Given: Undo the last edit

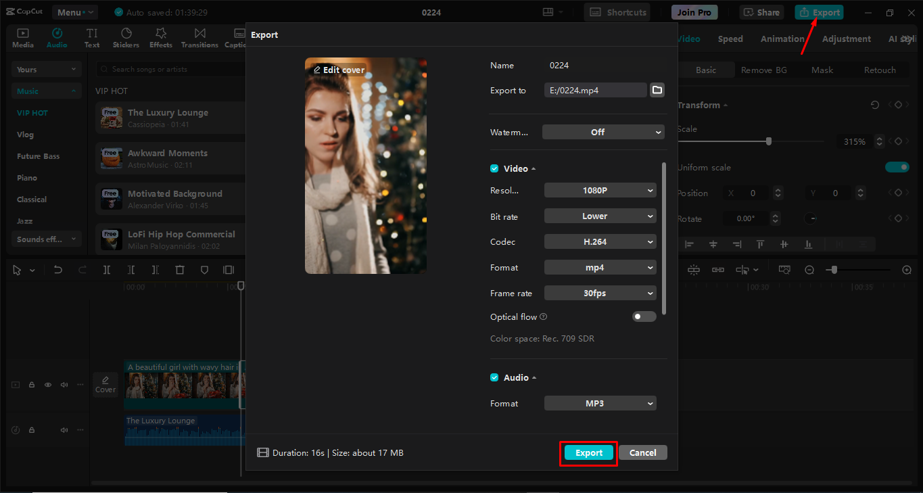Looking at the screenshot, I should coord(57,269).
